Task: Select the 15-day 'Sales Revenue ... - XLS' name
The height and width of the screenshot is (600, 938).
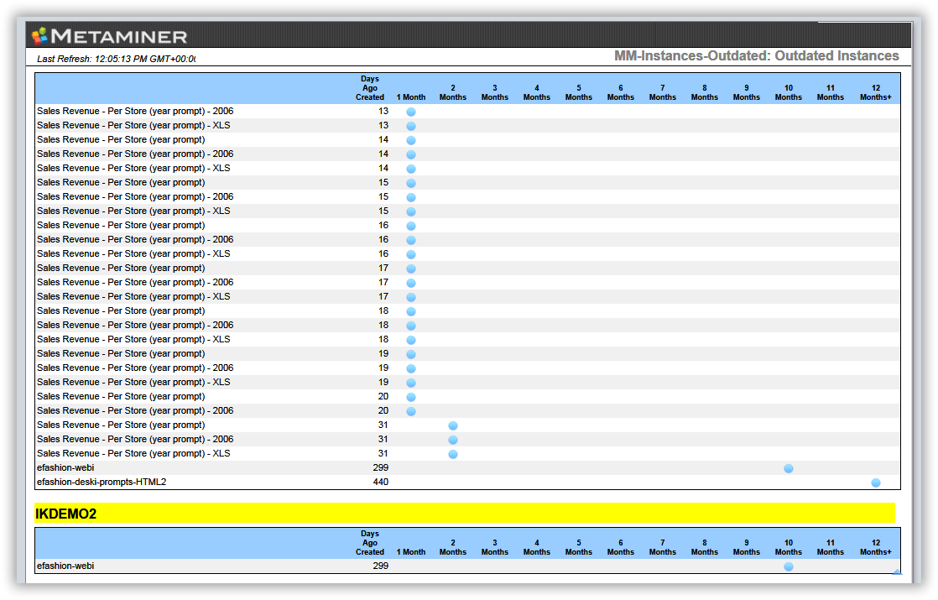Action: [133, 211]
